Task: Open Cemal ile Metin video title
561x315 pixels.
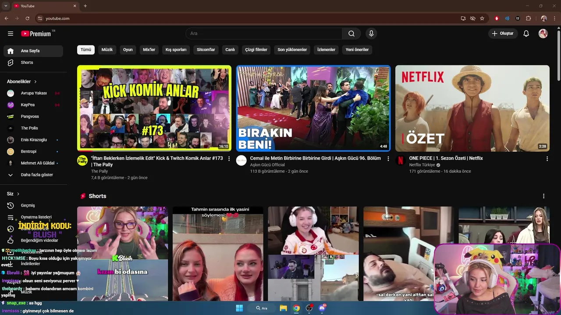Action: (x=316, y=158)
